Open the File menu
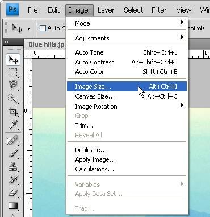The width and height of the screenshot is (210, 217). point(32,10)
